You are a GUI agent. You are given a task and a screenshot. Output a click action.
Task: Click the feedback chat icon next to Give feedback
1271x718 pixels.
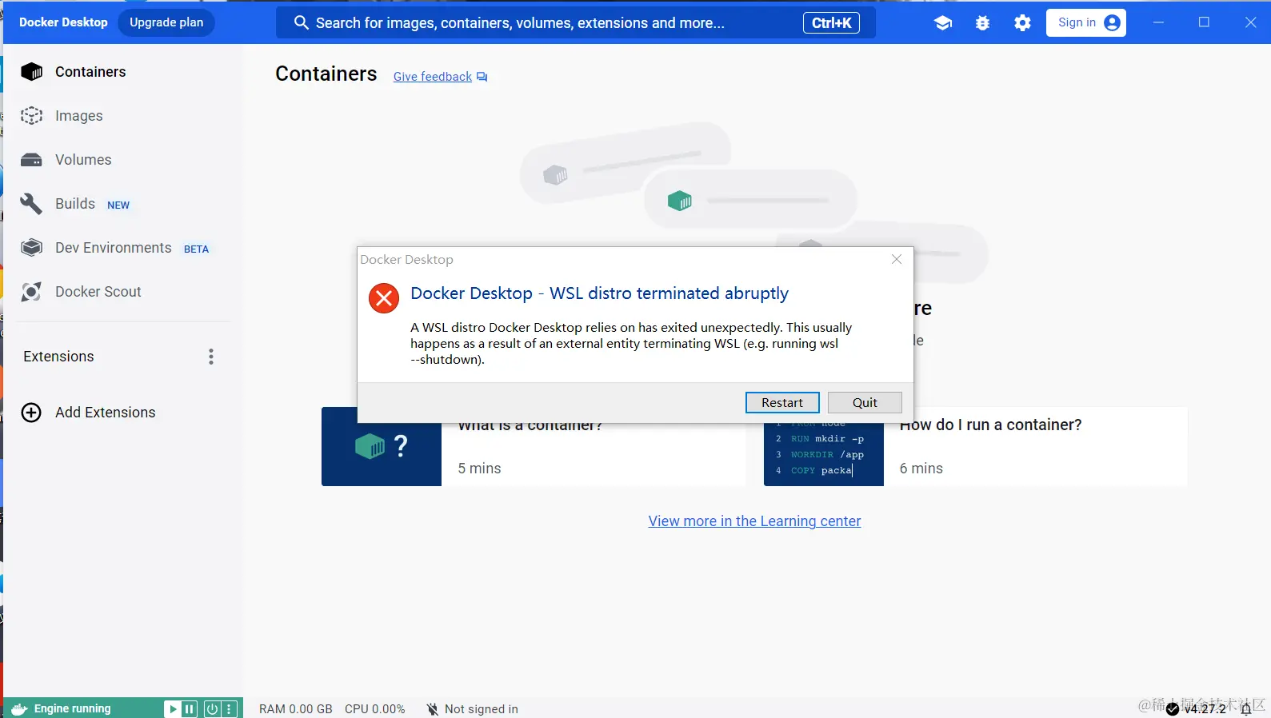[x=482, y=77]
